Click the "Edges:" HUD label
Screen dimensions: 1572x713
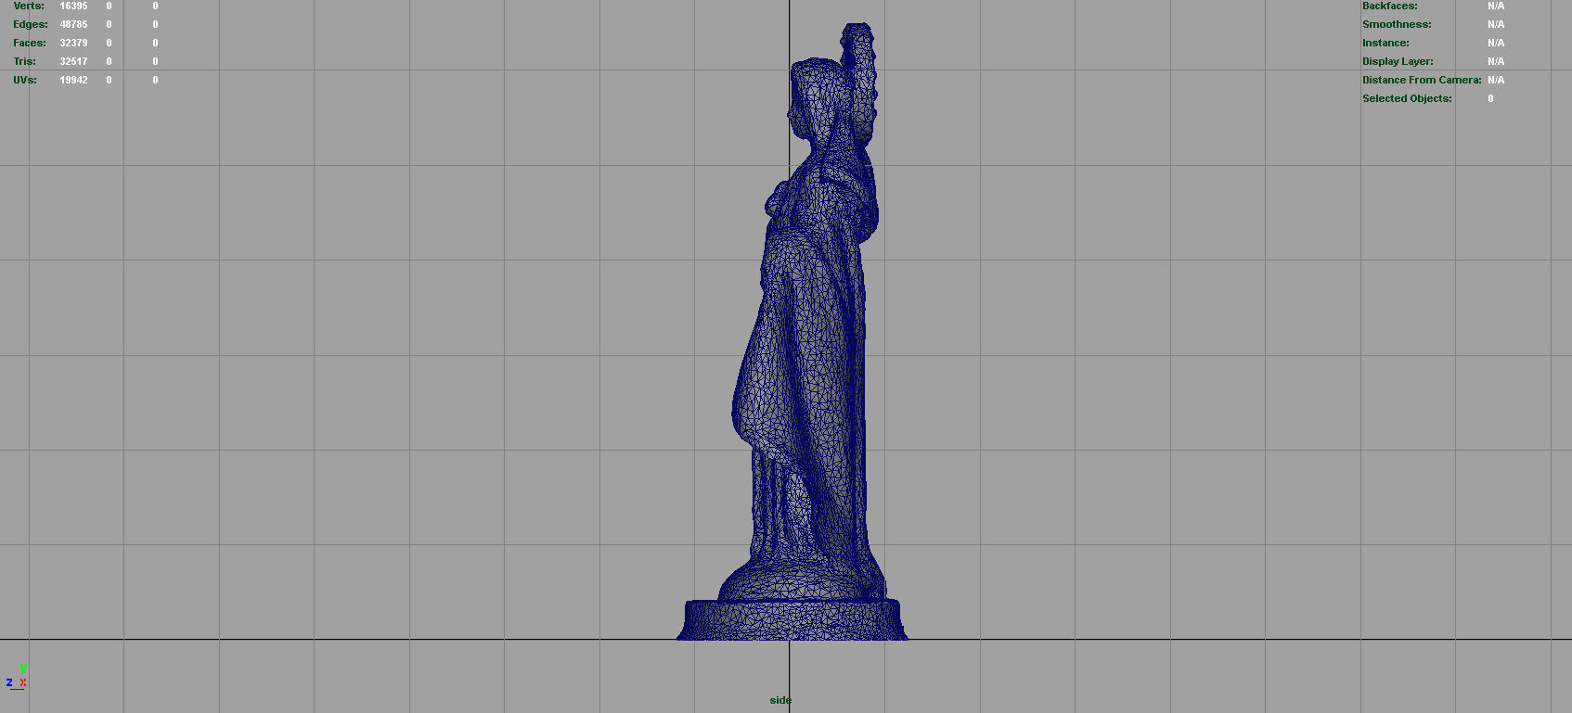coord(31,24)
